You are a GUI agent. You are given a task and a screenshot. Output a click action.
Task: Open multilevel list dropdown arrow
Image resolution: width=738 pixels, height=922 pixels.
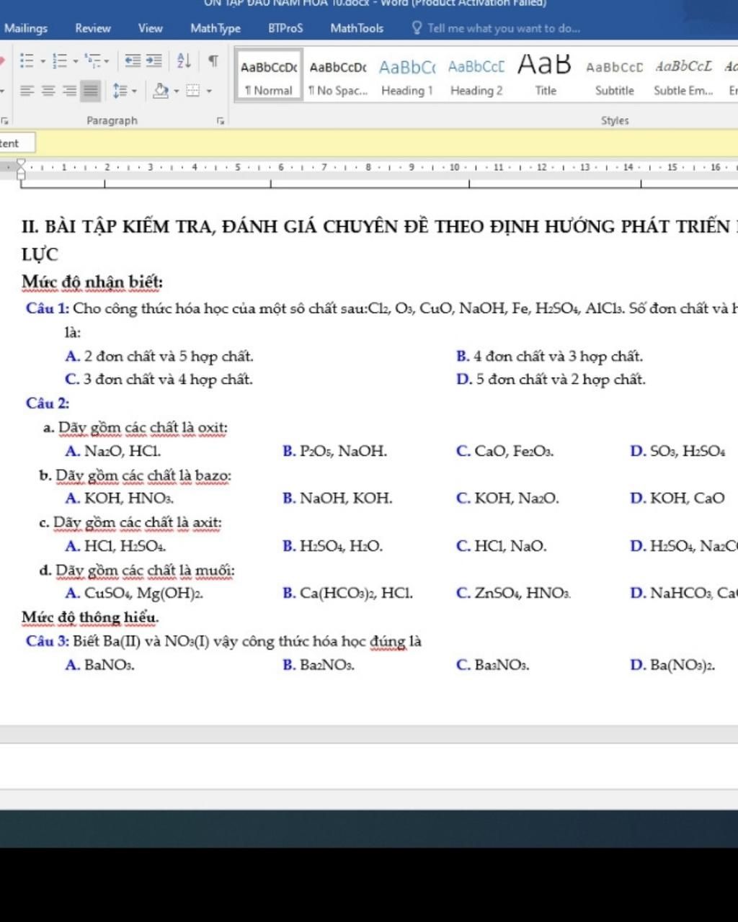(107, 61)
